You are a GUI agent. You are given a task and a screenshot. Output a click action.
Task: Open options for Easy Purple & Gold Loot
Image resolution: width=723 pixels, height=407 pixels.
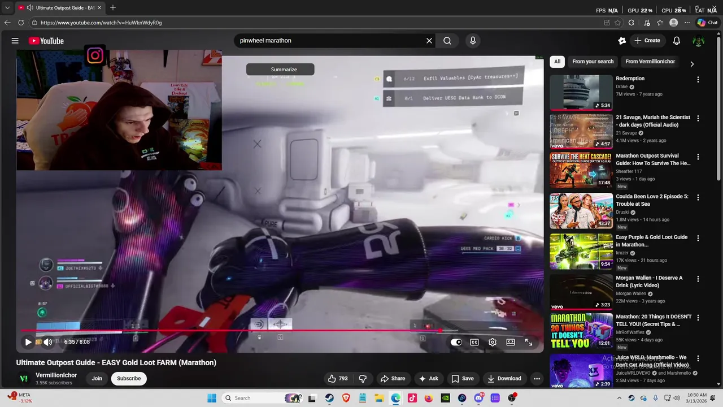tap(698, 239)
